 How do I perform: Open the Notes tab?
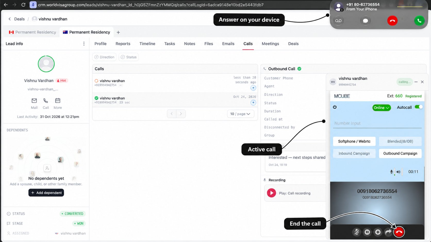[189, 44]
